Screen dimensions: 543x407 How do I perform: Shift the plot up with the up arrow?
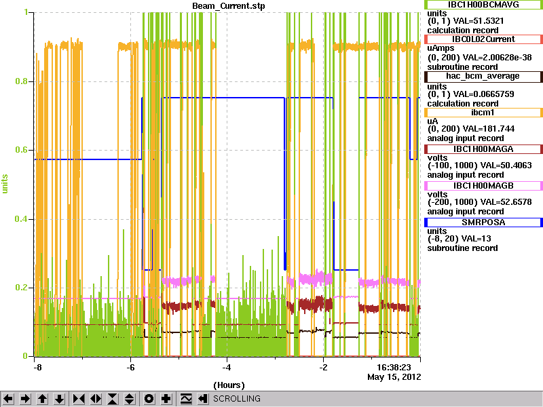click(42, 399)
